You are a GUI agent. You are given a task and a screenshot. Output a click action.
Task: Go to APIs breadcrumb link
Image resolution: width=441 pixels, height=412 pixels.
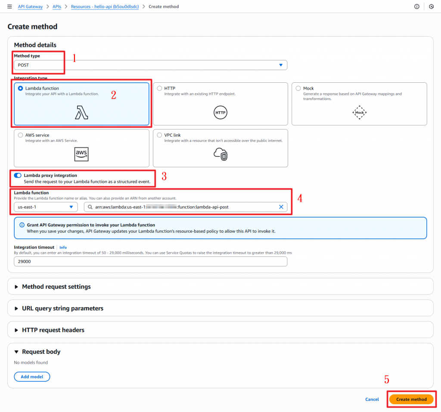point(57,6)
